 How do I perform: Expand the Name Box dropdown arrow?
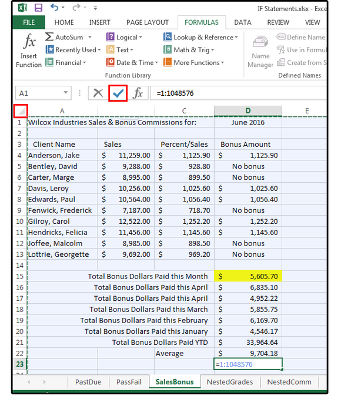(x=65, y=93)
